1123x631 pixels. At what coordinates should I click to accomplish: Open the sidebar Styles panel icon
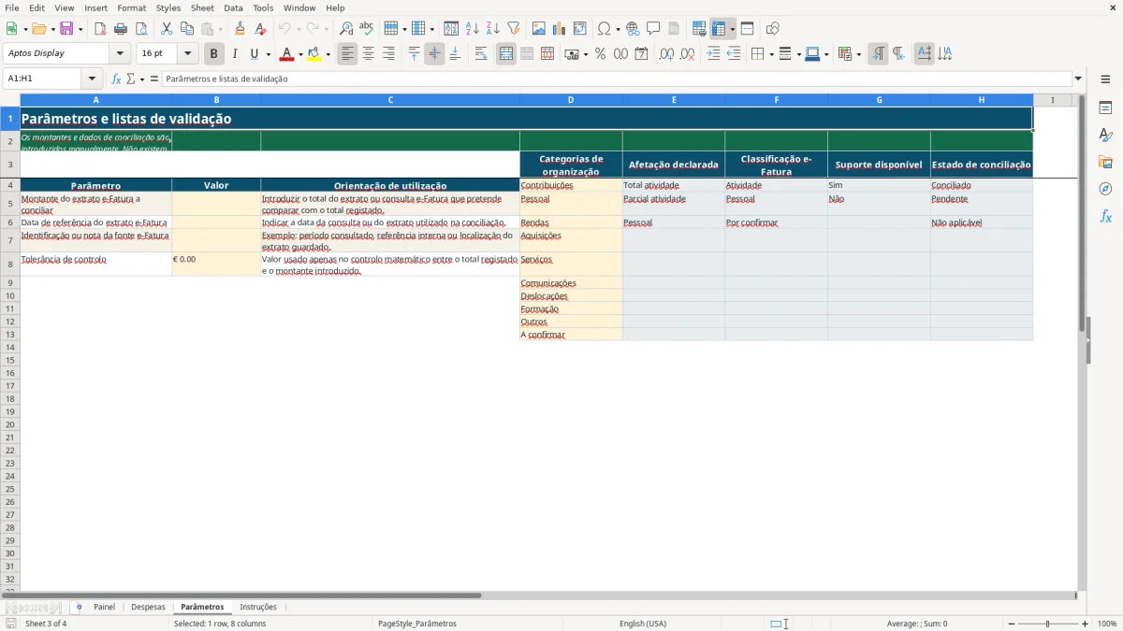(x=1105, y=136)
